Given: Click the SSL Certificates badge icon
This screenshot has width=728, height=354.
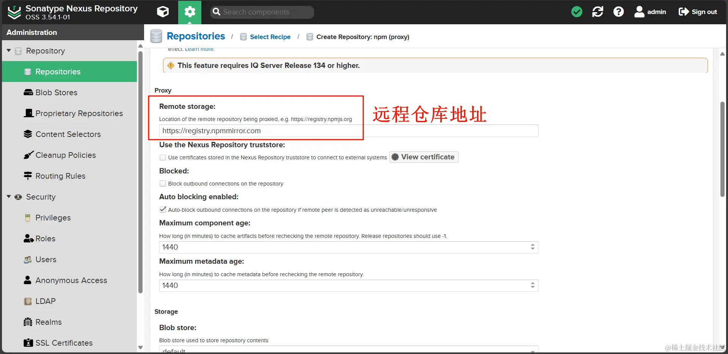Looking at the screenshot, I should (28, 343).
